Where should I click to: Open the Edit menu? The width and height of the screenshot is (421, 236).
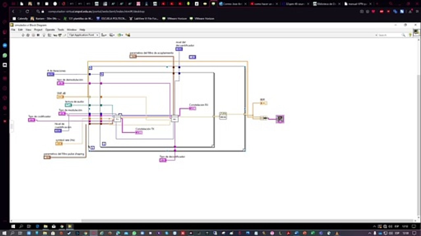point(20,30)
